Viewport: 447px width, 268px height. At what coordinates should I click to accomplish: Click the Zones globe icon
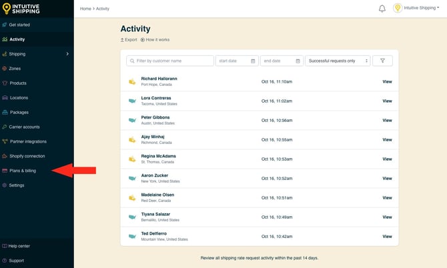click(4, 69)
